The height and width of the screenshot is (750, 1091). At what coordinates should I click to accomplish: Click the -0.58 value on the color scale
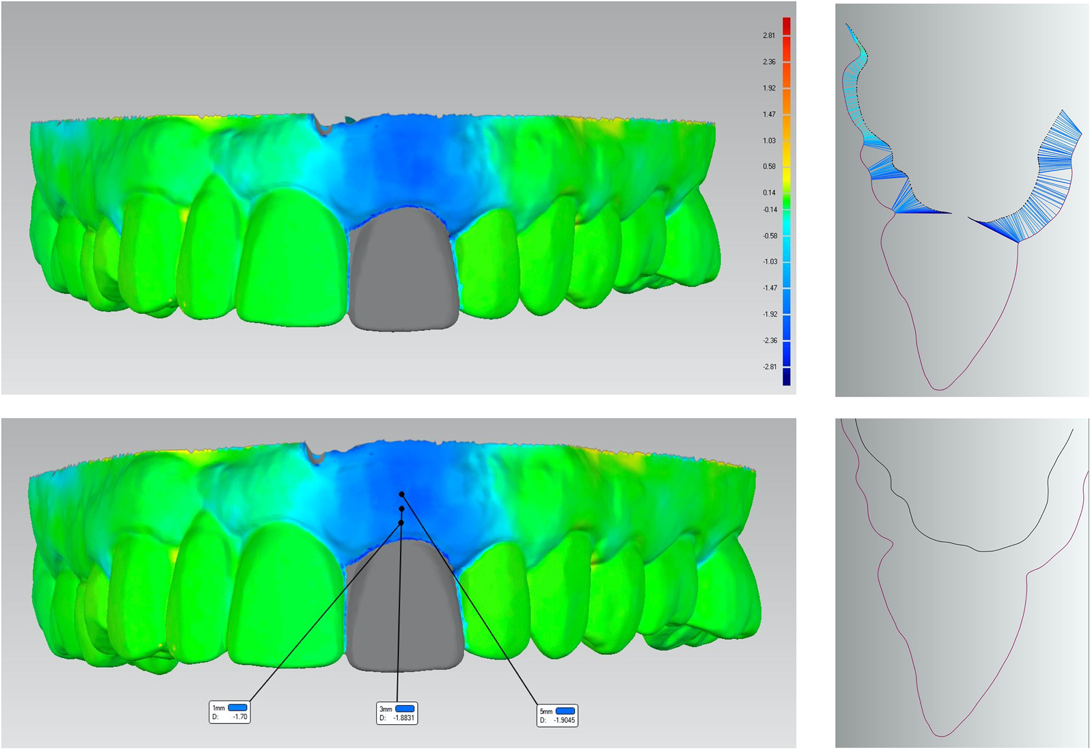(x=770, y=236)
